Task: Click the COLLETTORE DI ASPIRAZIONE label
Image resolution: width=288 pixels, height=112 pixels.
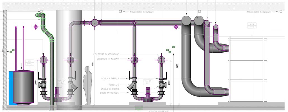Action: tap(106, 54)
